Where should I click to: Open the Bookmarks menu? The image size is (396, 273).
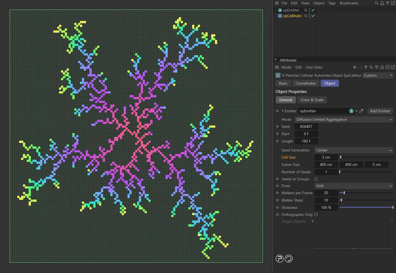[349, 3]
